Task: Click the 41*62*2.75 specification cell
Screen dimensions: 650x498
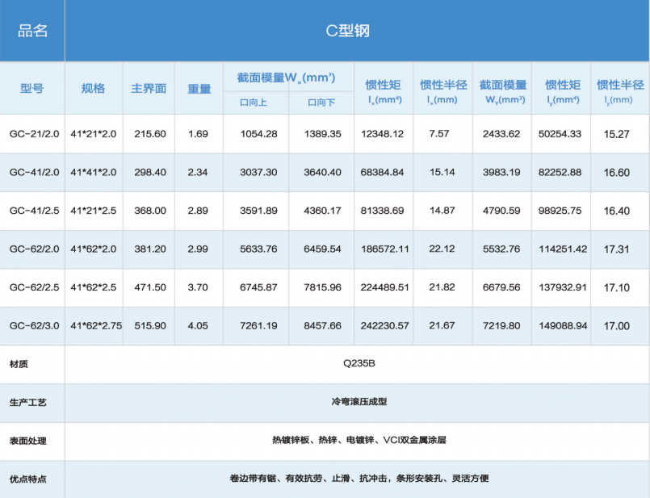Action: pos(95,326)
